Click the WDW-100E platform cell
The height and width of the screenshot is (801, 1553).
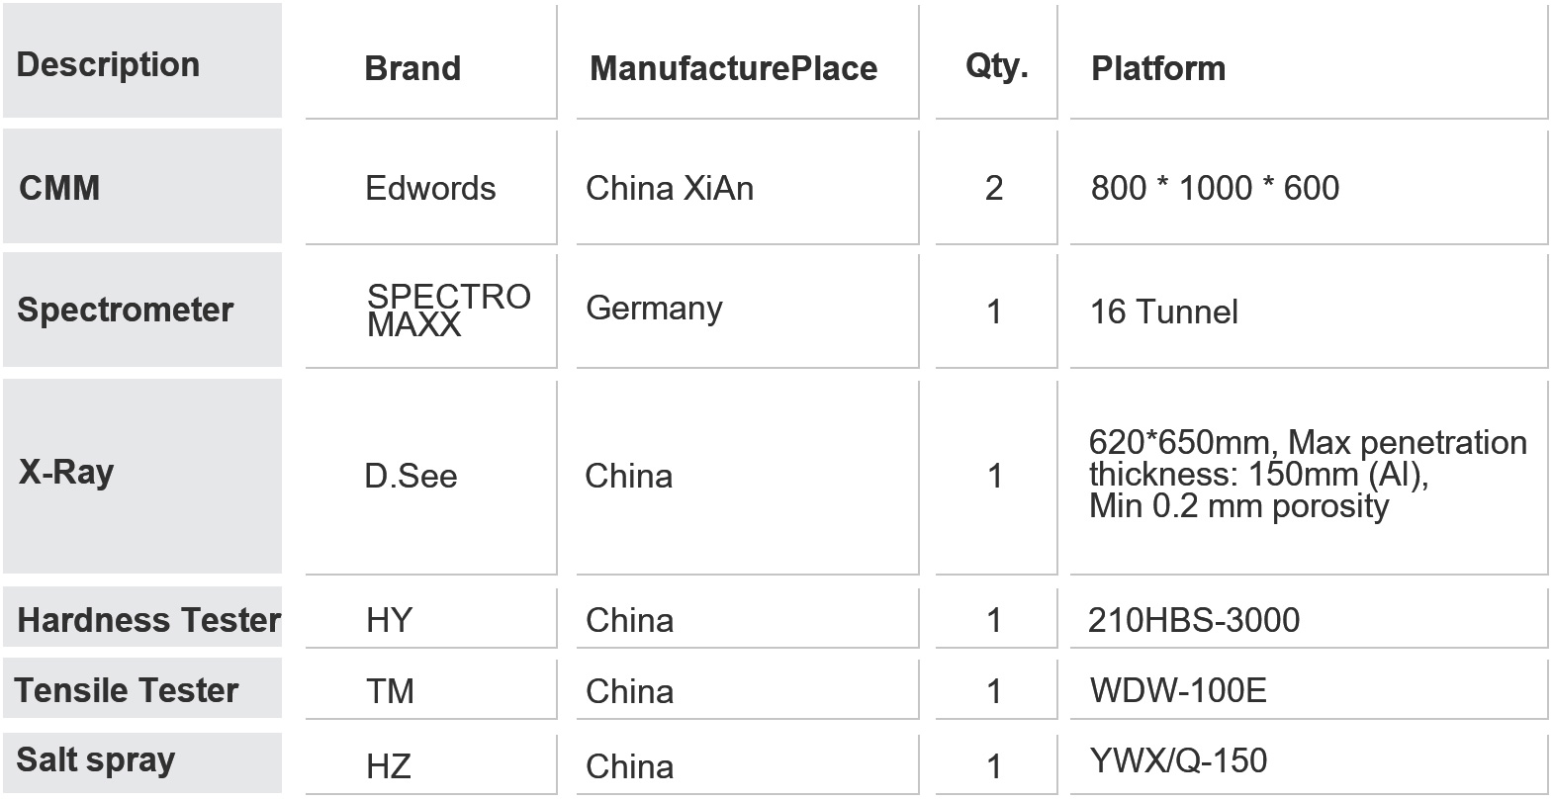(1177, 690)
